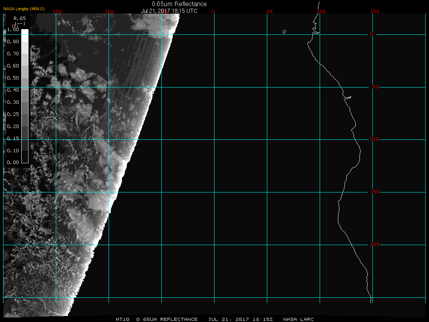429x322 pixels.
Task: Click the small island outline near the equator
Action: click(284, 32)
